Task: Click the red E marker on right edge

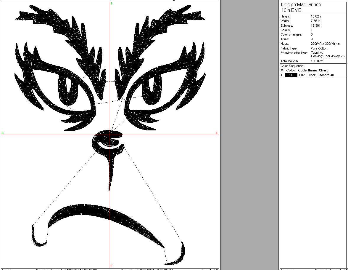Action: [x=217, y=133]
